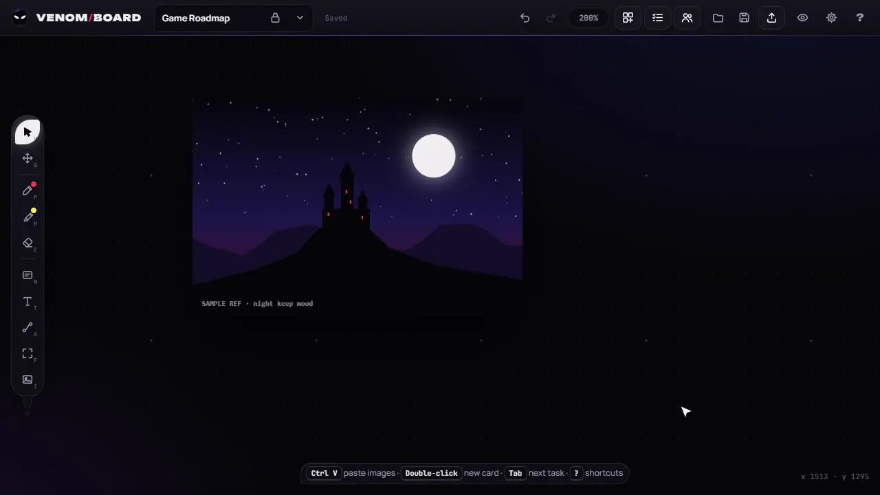Toggle preview mode eye icon
This screenshot has width=880, height=495.
tap(802, 18)
